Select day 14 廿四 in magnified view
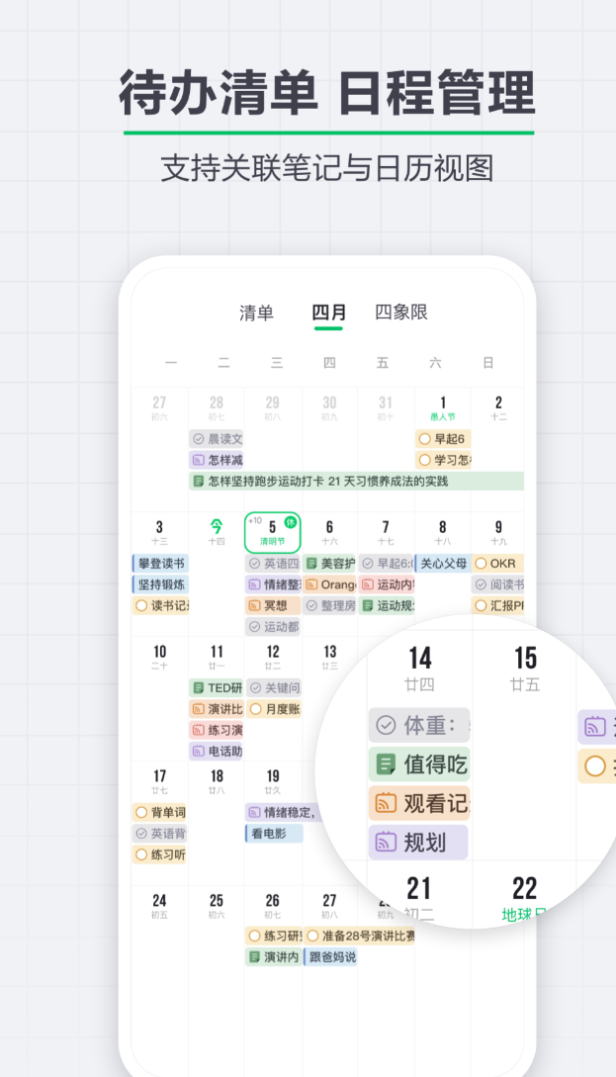 pyautogui.click(x=419, y=668)
